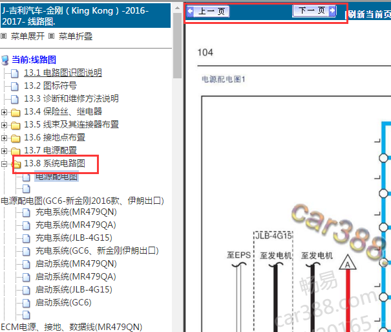Click 至EPS label in diagram
Image resolution: width=391 pixels, height=332 pixels.
(238, 255)
